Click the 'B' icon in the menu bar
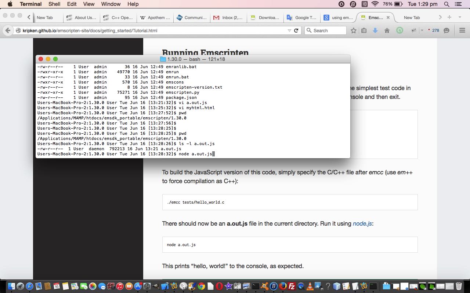The width and height of the screenshot is (470, 293). [x=353, y=4]
